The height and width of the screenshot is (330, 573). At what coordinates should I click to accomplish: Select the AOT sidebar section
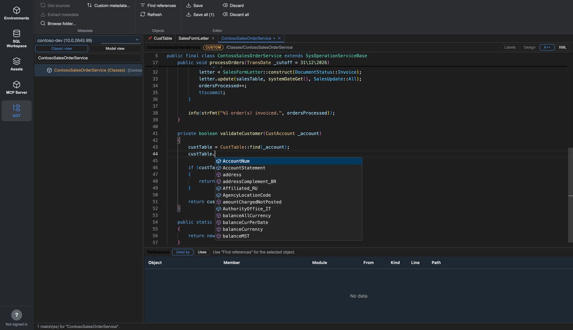[x=17, y=110]
